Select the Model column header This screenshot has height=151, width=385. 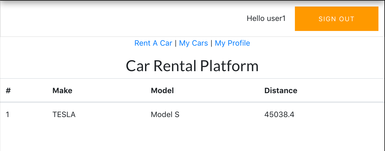tap(162, 91)
